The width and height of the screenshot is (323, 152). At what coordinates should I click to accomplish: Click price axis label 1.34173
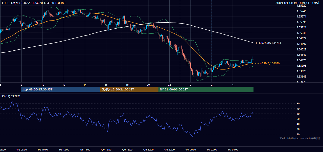tap(301, 60)
